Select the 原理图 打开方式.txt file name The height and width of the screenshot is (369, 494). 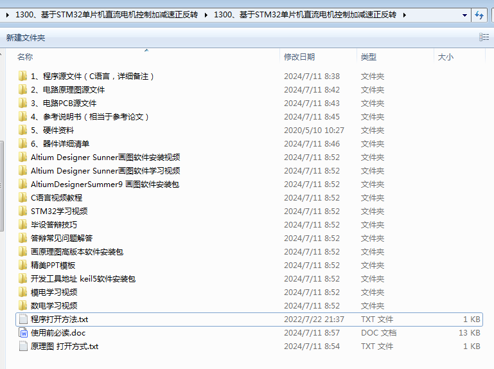65,346
